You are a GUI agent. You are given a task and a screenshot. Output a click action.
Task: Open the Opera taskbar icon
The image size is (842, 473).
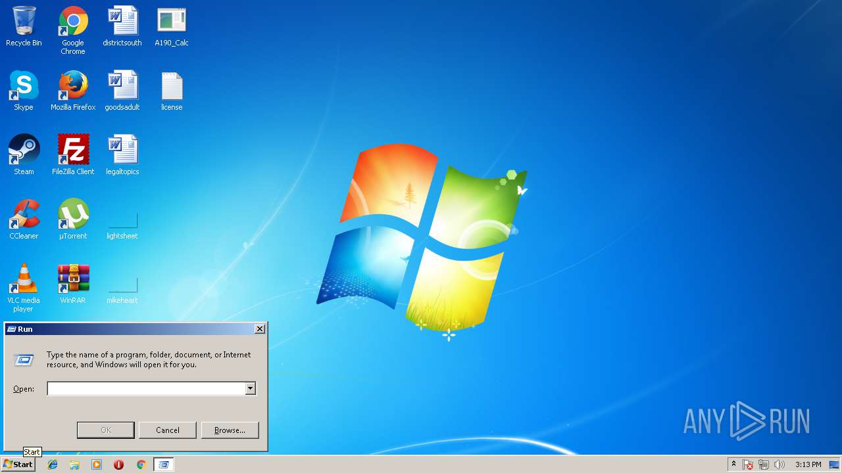[119, 464]
